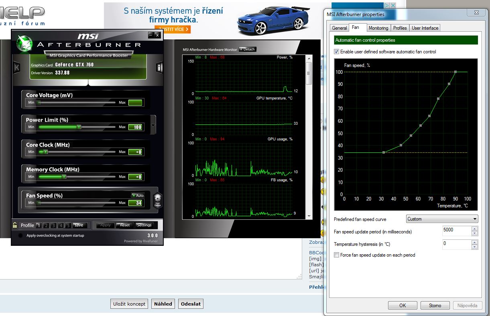The image size is (490, 316).
Task: Toggle Apply overclocking at system startup
Action: click(x=20, y=235)
